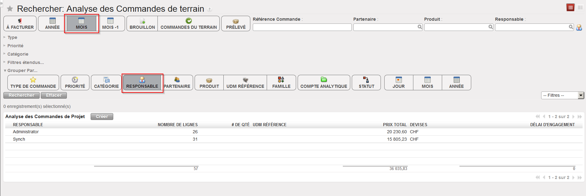This screenshot has height=196, width=586.
Task: Go to first page in top pager
Action: tap(538, 117)
